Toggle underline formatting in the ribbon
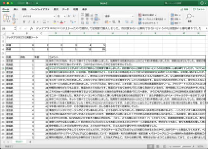This screenshot has width=208, height=149. pyautogui.click(x=34, y=22)
